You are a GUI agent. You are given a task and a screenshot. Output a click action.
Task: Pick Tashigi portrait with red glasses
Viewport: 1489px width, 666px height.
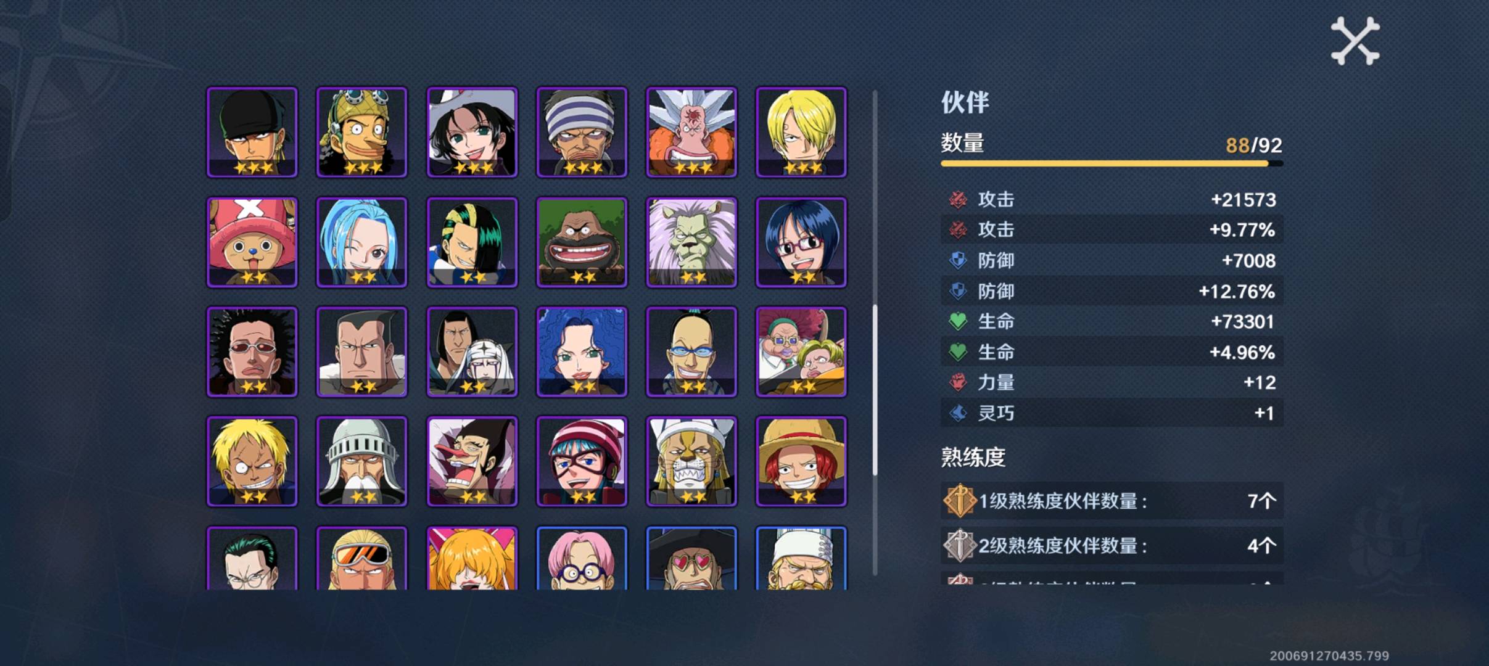click(x=801, y=242)
